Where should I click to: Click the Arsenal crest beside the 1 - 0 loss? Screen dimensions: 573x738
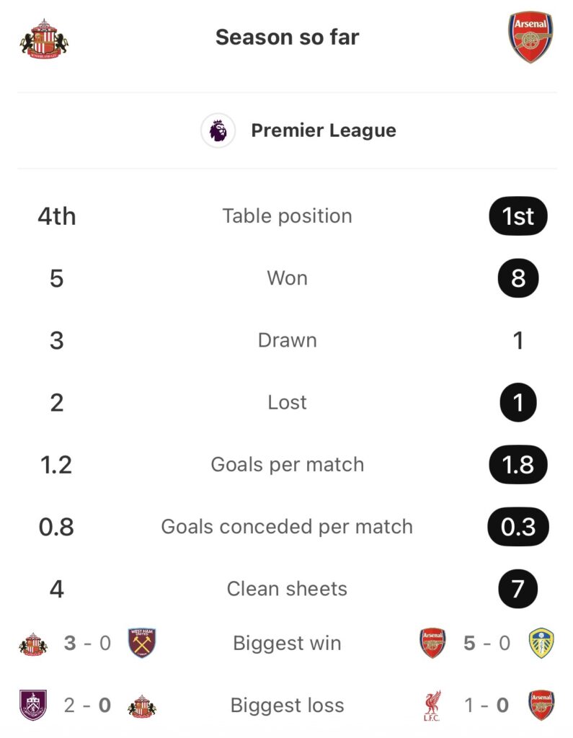coord(541,705)
